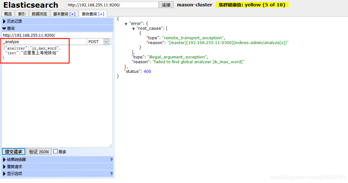This screenshot has width=348, height=183.
Task: Collapse the 查询 section
Action: click(58, 28)
